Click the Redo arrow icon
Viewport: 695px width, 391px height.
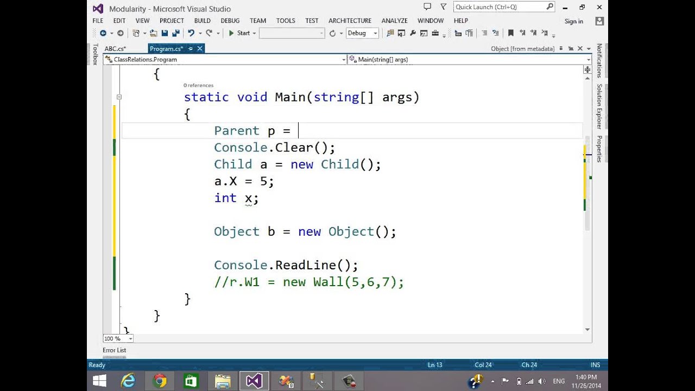(x=209, y=33)
